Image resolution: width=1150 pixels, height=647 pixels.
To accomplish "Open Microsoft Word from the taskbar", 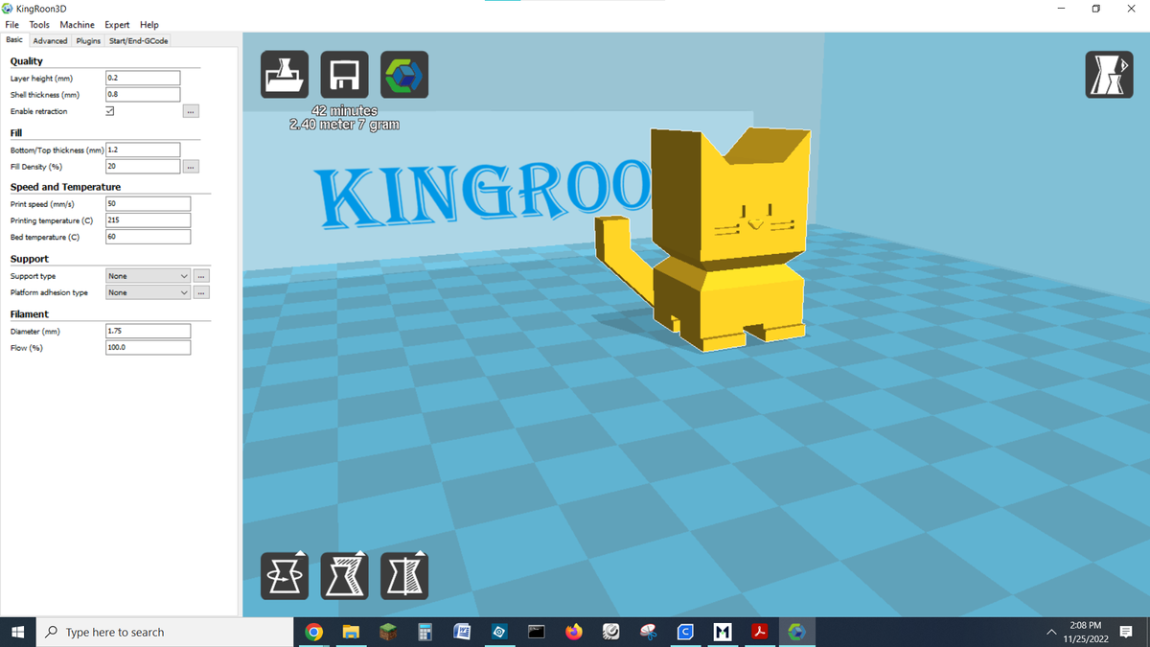I will tap(462, 632).
